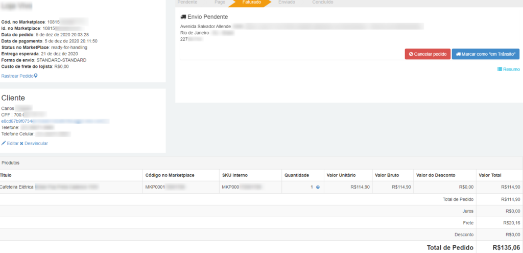Click the Valor Total column header
Image resolution: width=523 pixels, height=253 pixels.
point(490,175)
